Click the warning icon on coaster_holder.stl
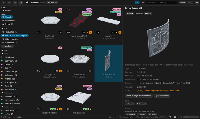The height and width of the screenshot is (119, 200). 61,109
